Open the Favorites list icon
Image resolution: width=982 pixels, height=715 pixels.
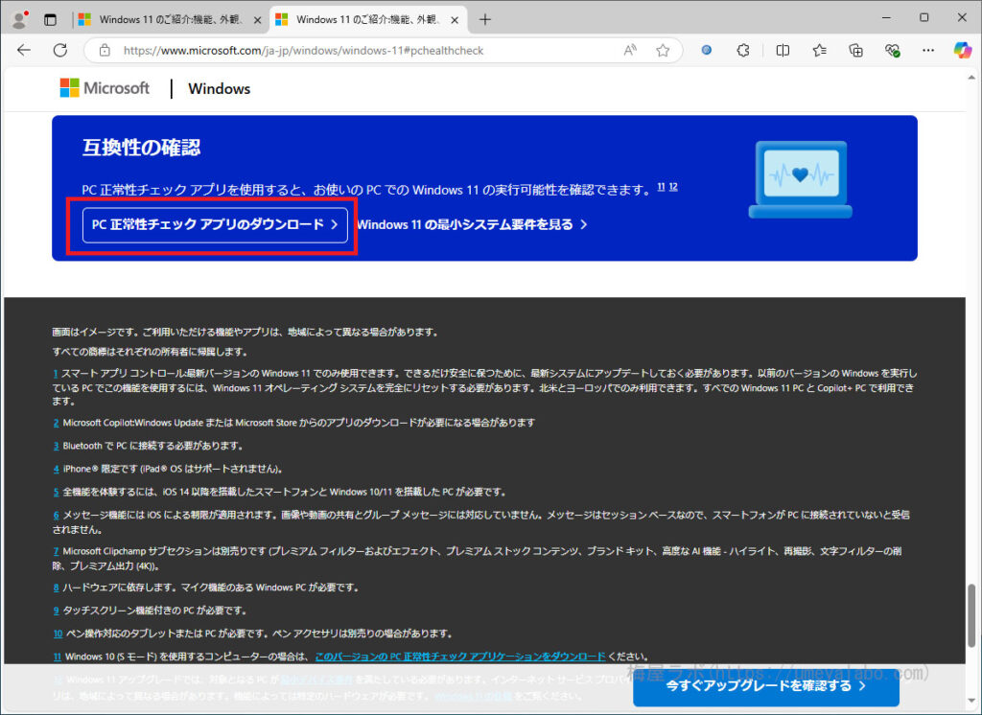pyautogui.click(x=819, y=50)
